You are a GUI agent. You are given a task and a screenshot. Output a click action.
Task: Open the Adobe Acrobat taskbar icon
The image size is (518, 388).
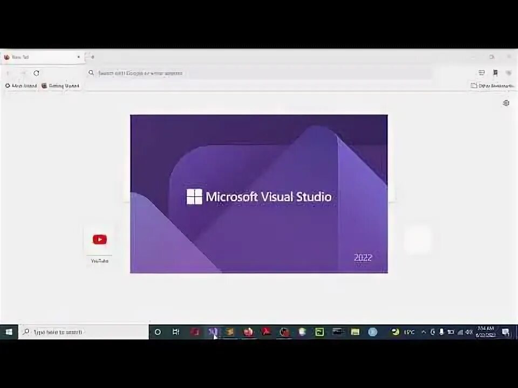coord(266,332)
